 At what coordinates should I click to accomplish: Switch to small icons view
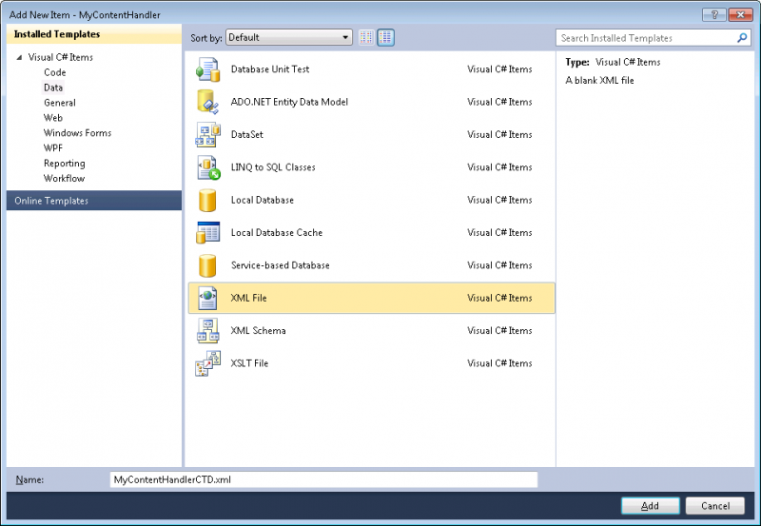click(x=366, y=37)
